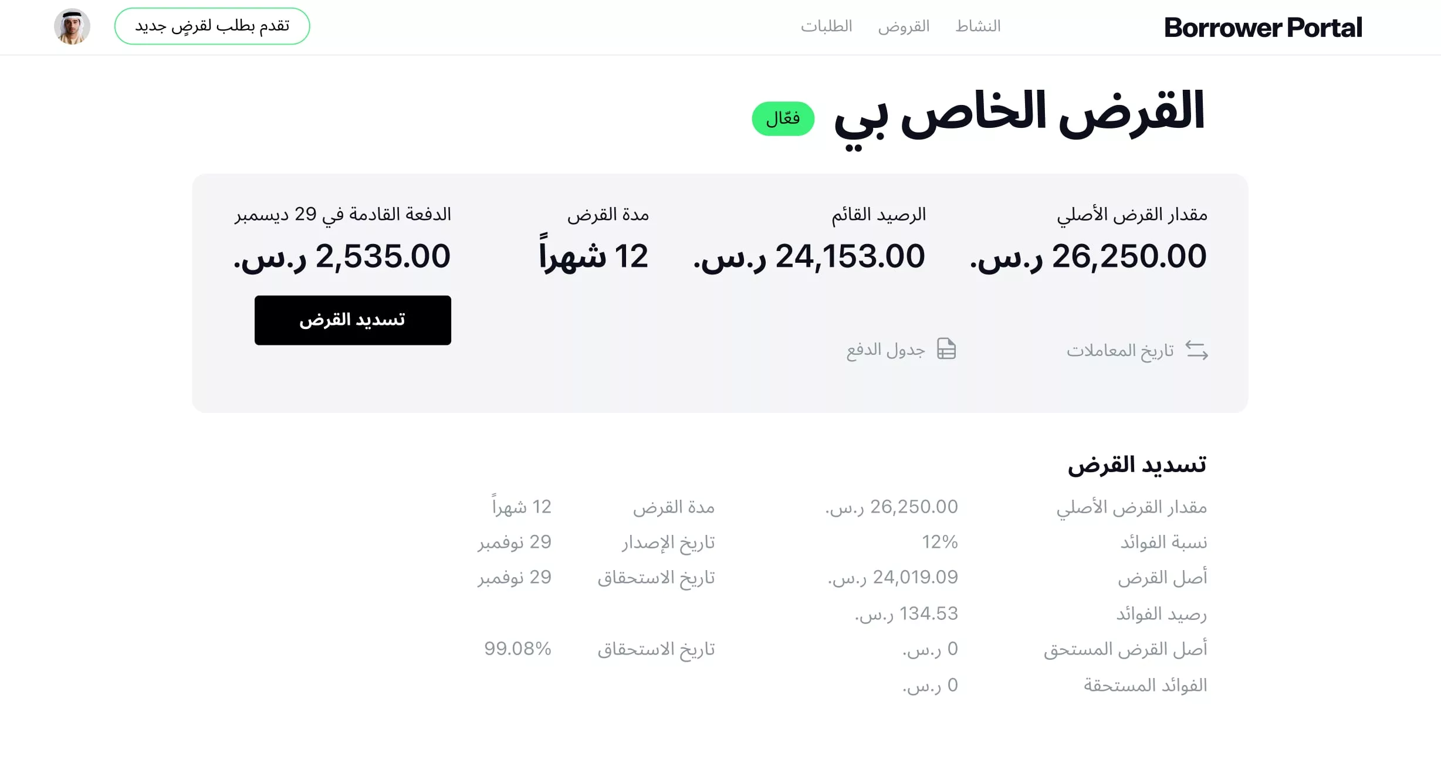Click the black تسديد القرض button

[x=353, y=320]
